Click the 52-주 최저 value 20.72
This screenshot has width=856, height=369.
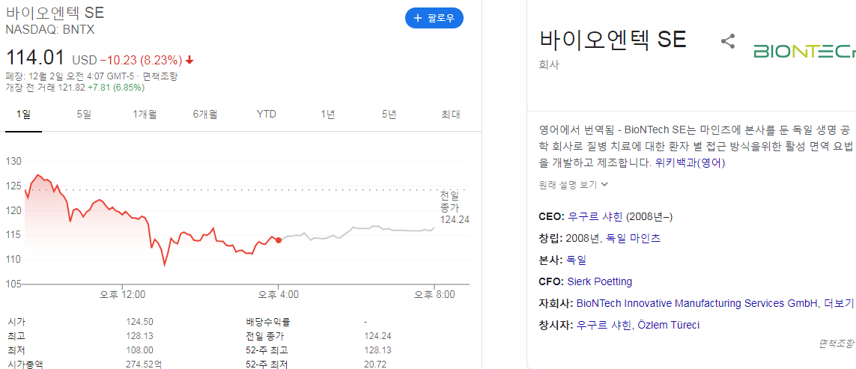[x=374, y=364]
